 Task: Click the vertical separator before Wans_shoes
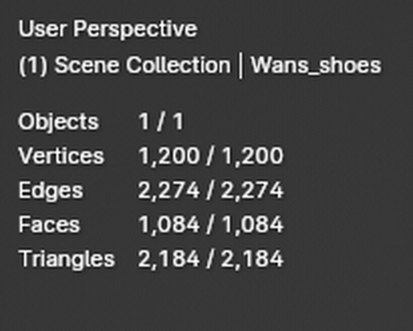(x=240, y=65)
